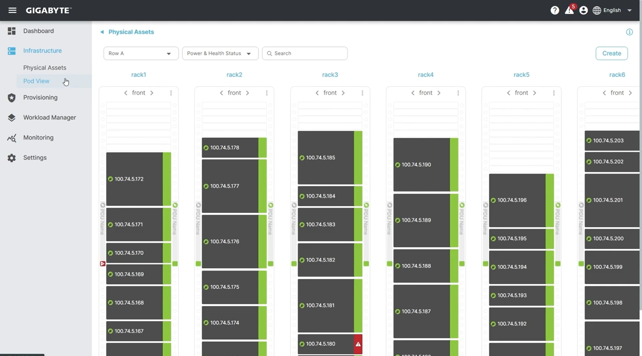Click the info icon near Create
This screenshot has width=642, height=356.
pyautogui.click(x=629, y=32)
